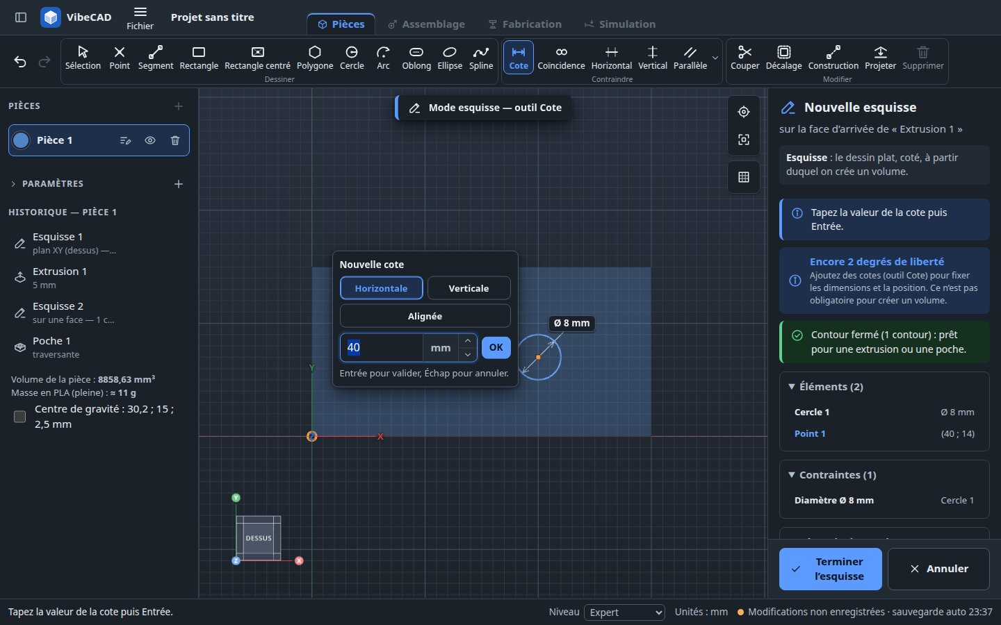This screenshot has width=1001, height=625.
Task: Switch to the Fabrication tab
Action: point(525,24)
